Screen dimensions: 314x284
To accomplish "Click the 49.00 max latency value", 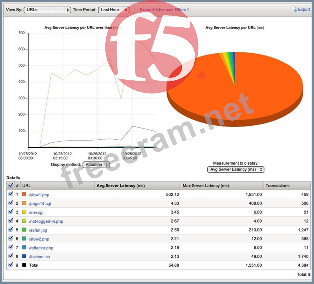I will (x=256, y=256).
